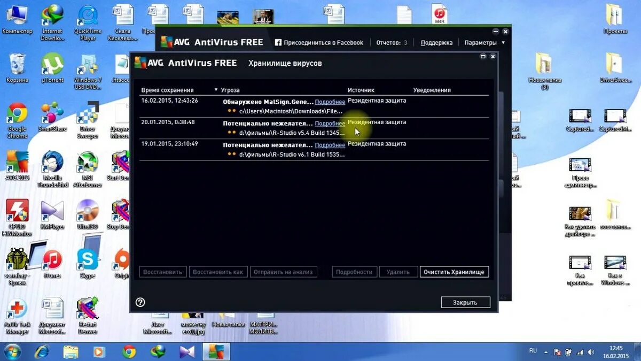Viewport: 641px width, 361px height.
Task: Launch Google Chrome desktop shortcut
Action: (x=17, y=121)
